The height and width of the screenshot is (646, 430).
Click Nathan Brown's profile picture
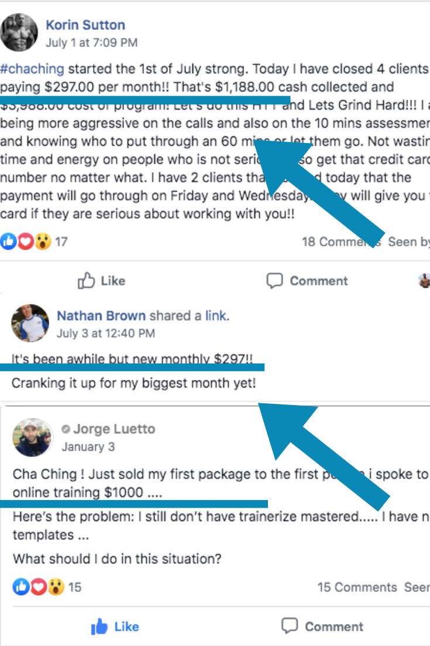(30, 323)
